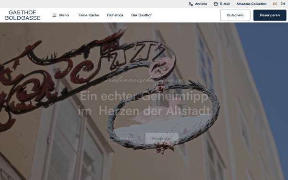Screen dimensions: 288x180
Task: Click the text 'im Herzen der Altstadt'
Action: [144, 111]
